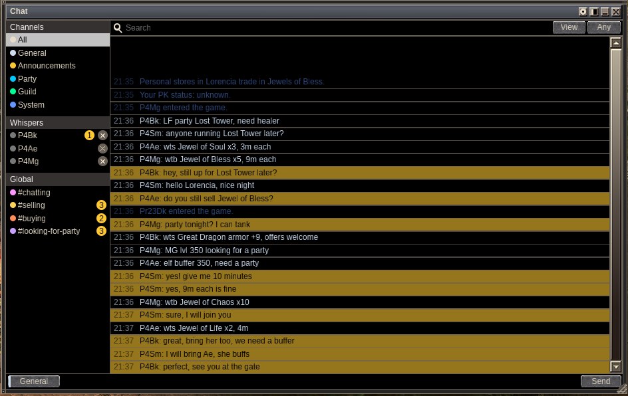Close the P4Bk whisper with its X icon
Screen dimensions: 628x396
point(102,136)
